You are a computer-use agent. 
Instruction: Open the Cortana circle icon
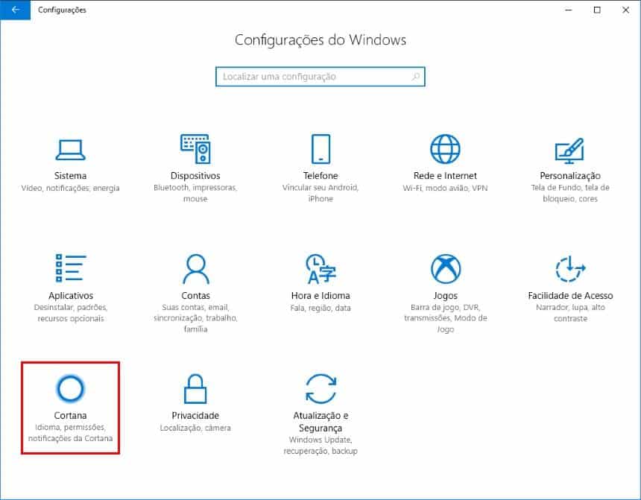pos(70,388)
